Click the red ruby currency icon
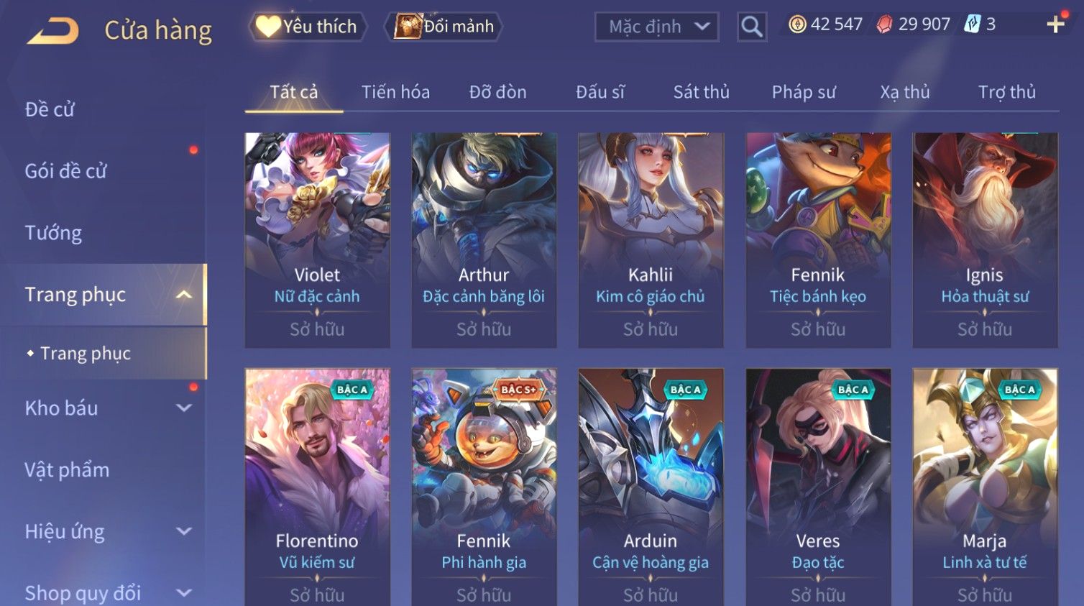Image resolution: width=1084 pixels, height=606 pixels. [x=884, y=24]
